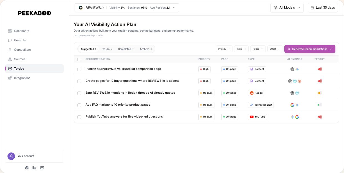Screen dimensions: 344x173
Task: Click the Integrations icon in sidebar
Action: (x=10, y=78)
